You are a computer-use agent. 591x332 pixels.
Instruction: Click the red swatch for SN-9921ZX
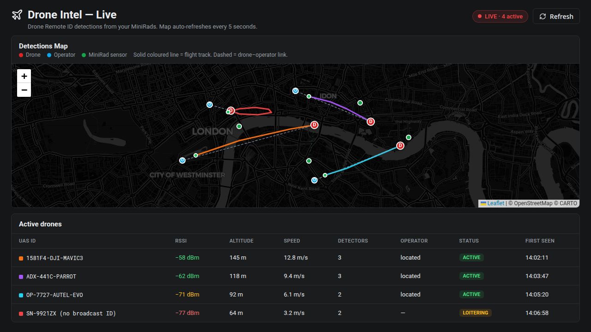(21, 314)
